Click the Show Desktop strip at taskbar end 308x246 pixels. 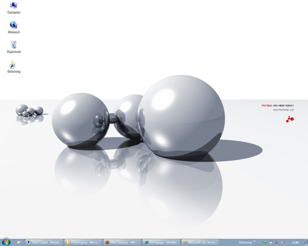pyautogui.click(x=306, y=243)
